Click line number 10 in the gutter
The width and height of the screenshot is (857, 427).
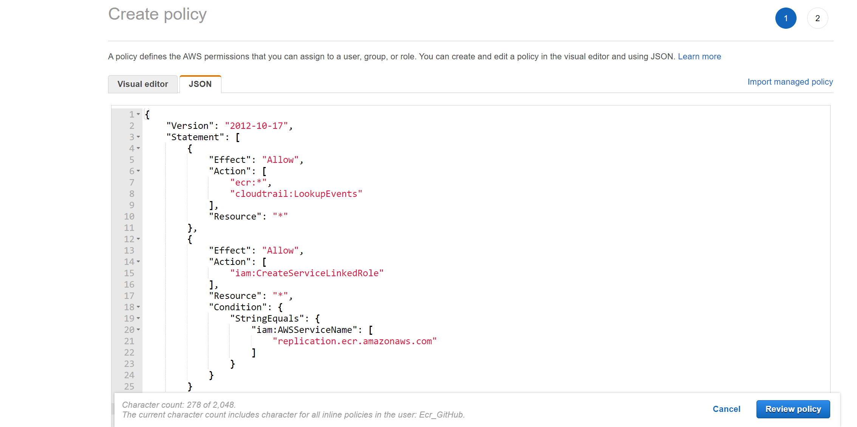click(129, 217)
